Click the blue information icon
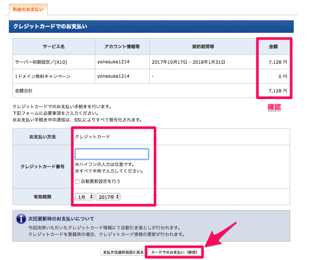Viewport: 310px width, 260px height. 20,219
